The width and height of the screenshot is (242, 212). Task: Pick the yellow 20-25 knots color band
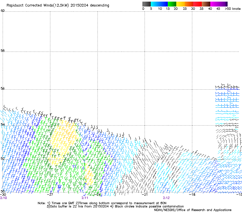pos(181,4)
